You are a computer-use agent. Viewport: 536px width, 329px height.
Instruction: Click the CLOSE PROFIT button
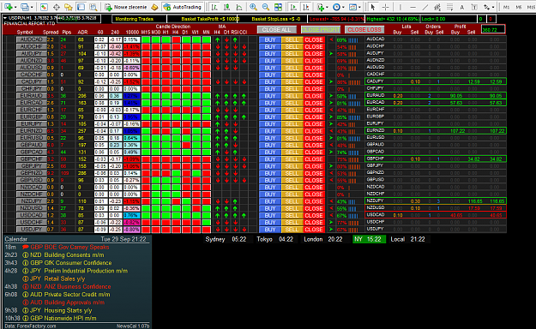(x=321, y=30)
